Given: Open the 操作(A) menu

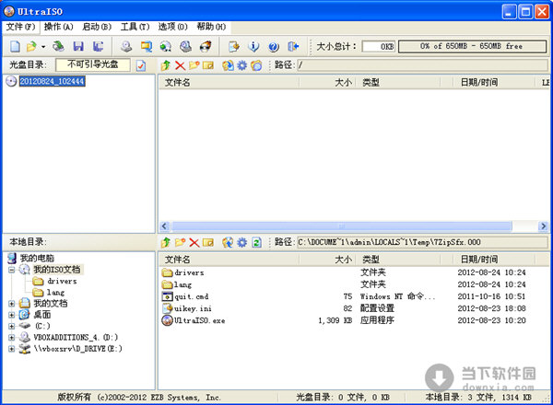Looking at the screenshot, I should pos(59,27).
